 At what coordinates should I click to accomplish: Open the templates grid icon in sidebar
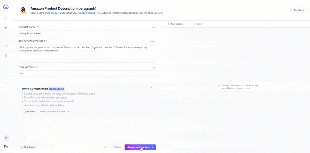coord(6,28)
